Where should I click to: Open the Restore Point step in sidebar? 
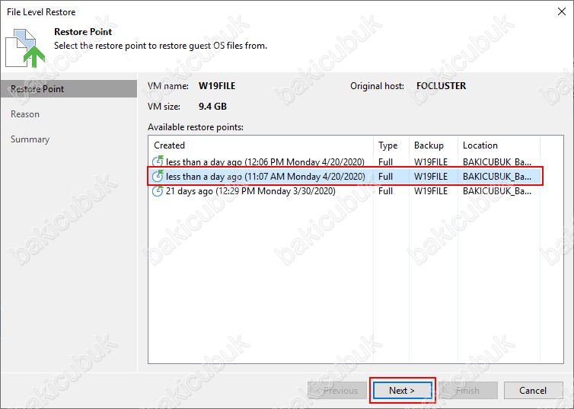[x=37, y=89]
